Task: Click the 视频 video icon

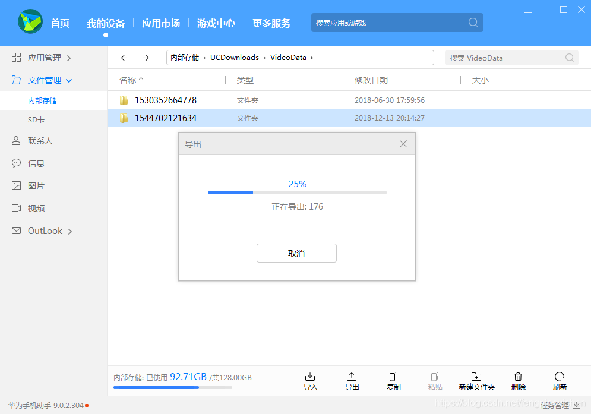Action: point(16,208)
